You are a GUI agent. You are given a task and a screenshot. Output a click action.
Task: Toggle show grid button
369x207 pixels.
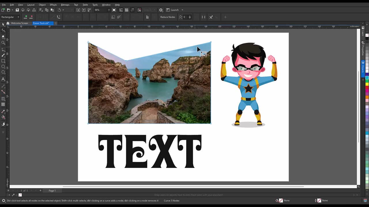tap(127, 10)
